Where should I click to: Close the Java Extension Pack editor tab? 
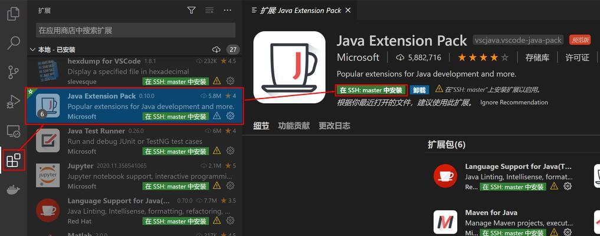tap(348, 11)
